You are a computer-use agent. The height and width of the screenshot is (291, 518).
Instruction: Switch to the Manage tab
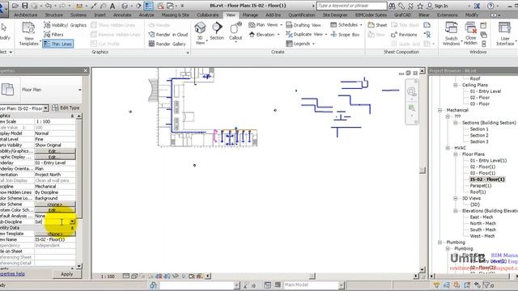click(x=250, y=15)
